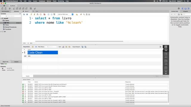The image size is (191, 107).
Task: Switch to the Schemas tab
Action: click(16, 11)
